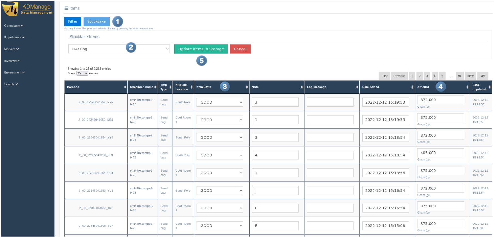
Task: Click the blue Filter button
Action: point(72,21)
